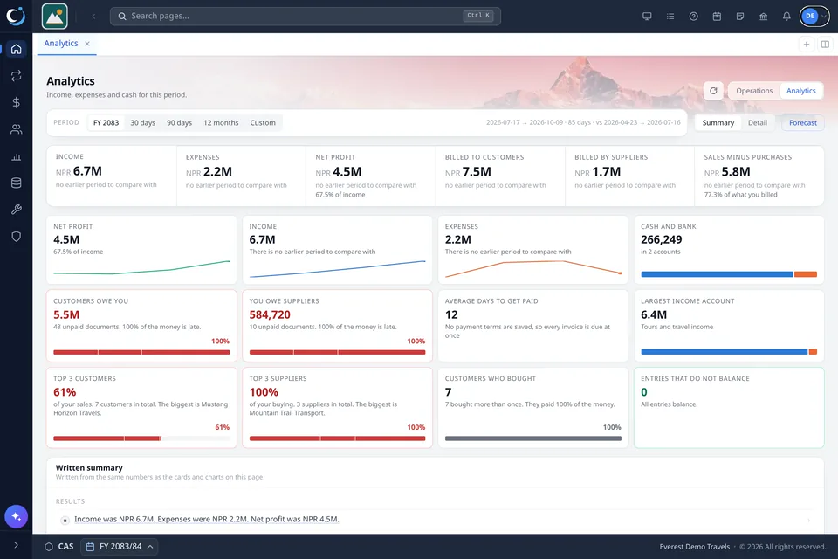Select the 12 months period
Viewport: 838px width, 559px height.
221,122
